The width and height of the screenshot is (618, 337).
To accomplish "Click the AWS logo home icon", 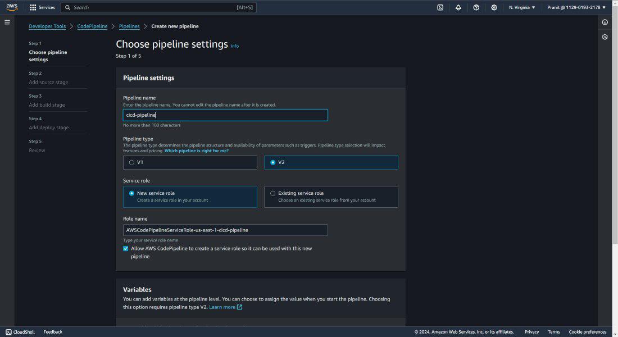I will tap(12, 7).
